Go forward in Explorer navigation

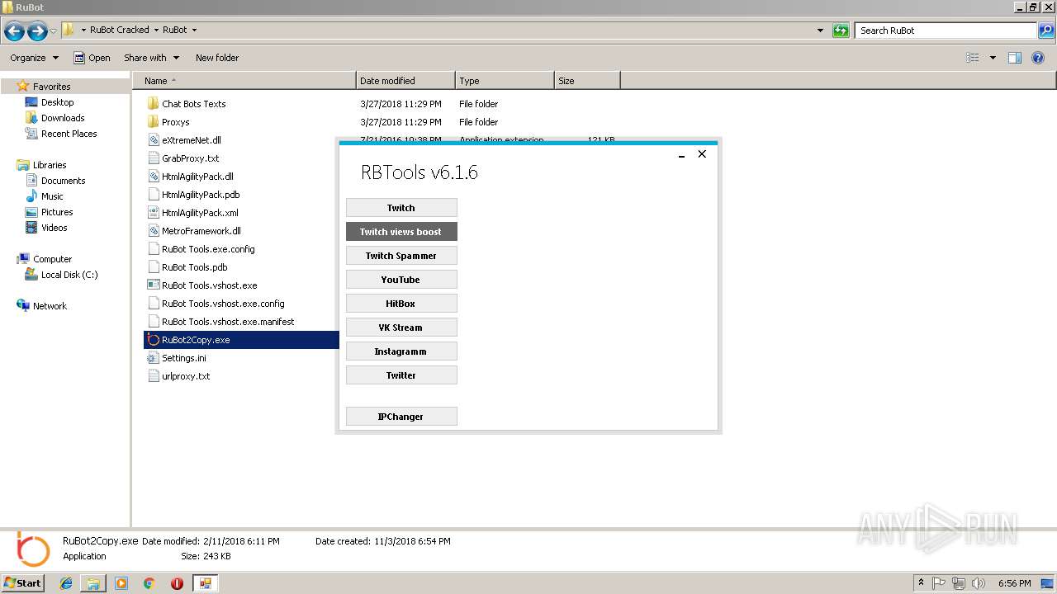(x=37, y=31)
